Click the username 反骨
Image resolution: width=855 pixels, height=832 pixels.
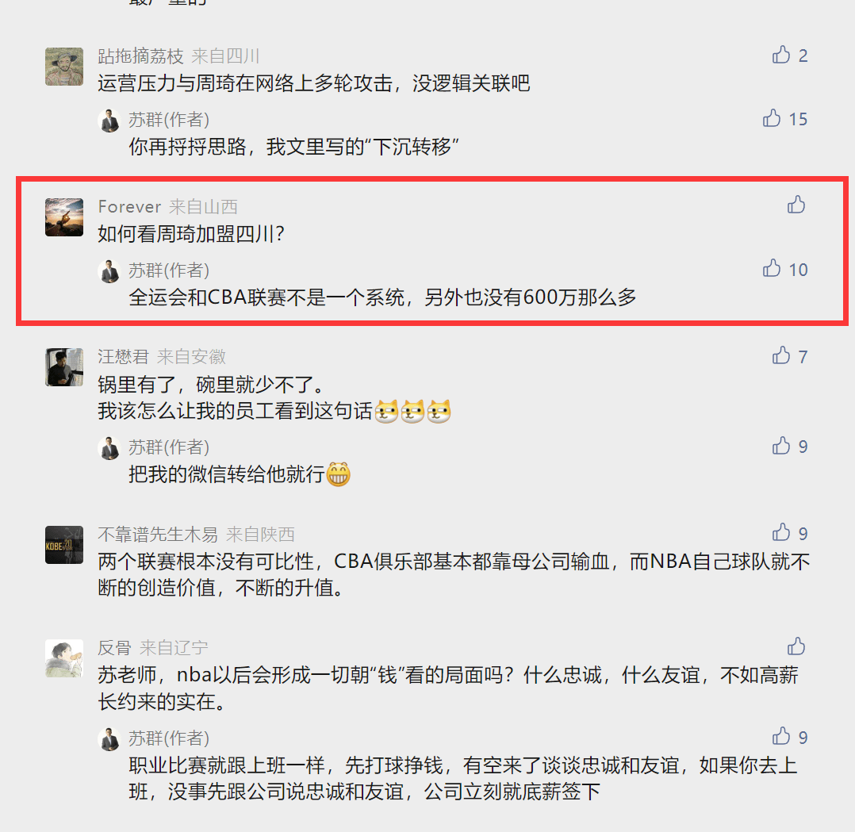click(x=114, y=648)
